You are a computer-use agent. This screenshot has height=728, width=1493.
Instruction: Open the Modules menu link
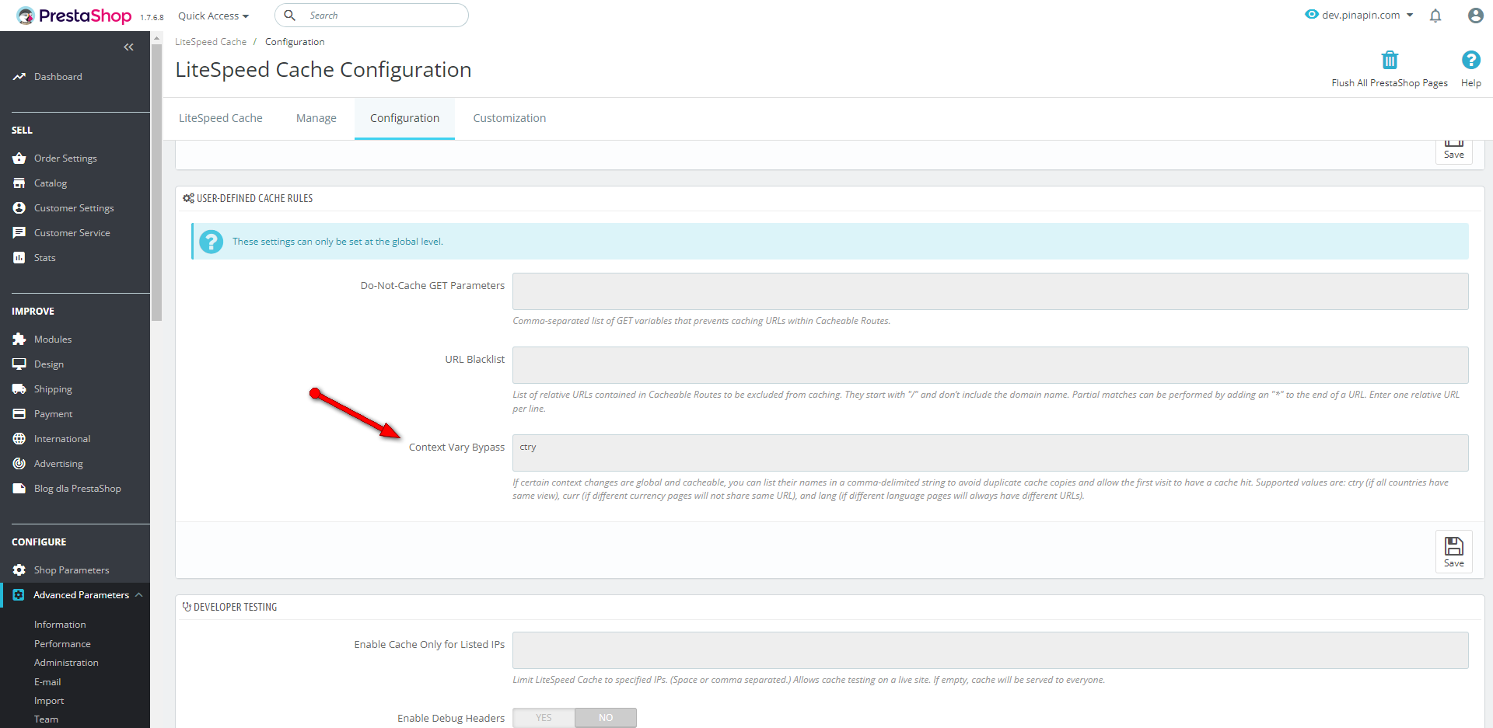[x=53, y=340]
